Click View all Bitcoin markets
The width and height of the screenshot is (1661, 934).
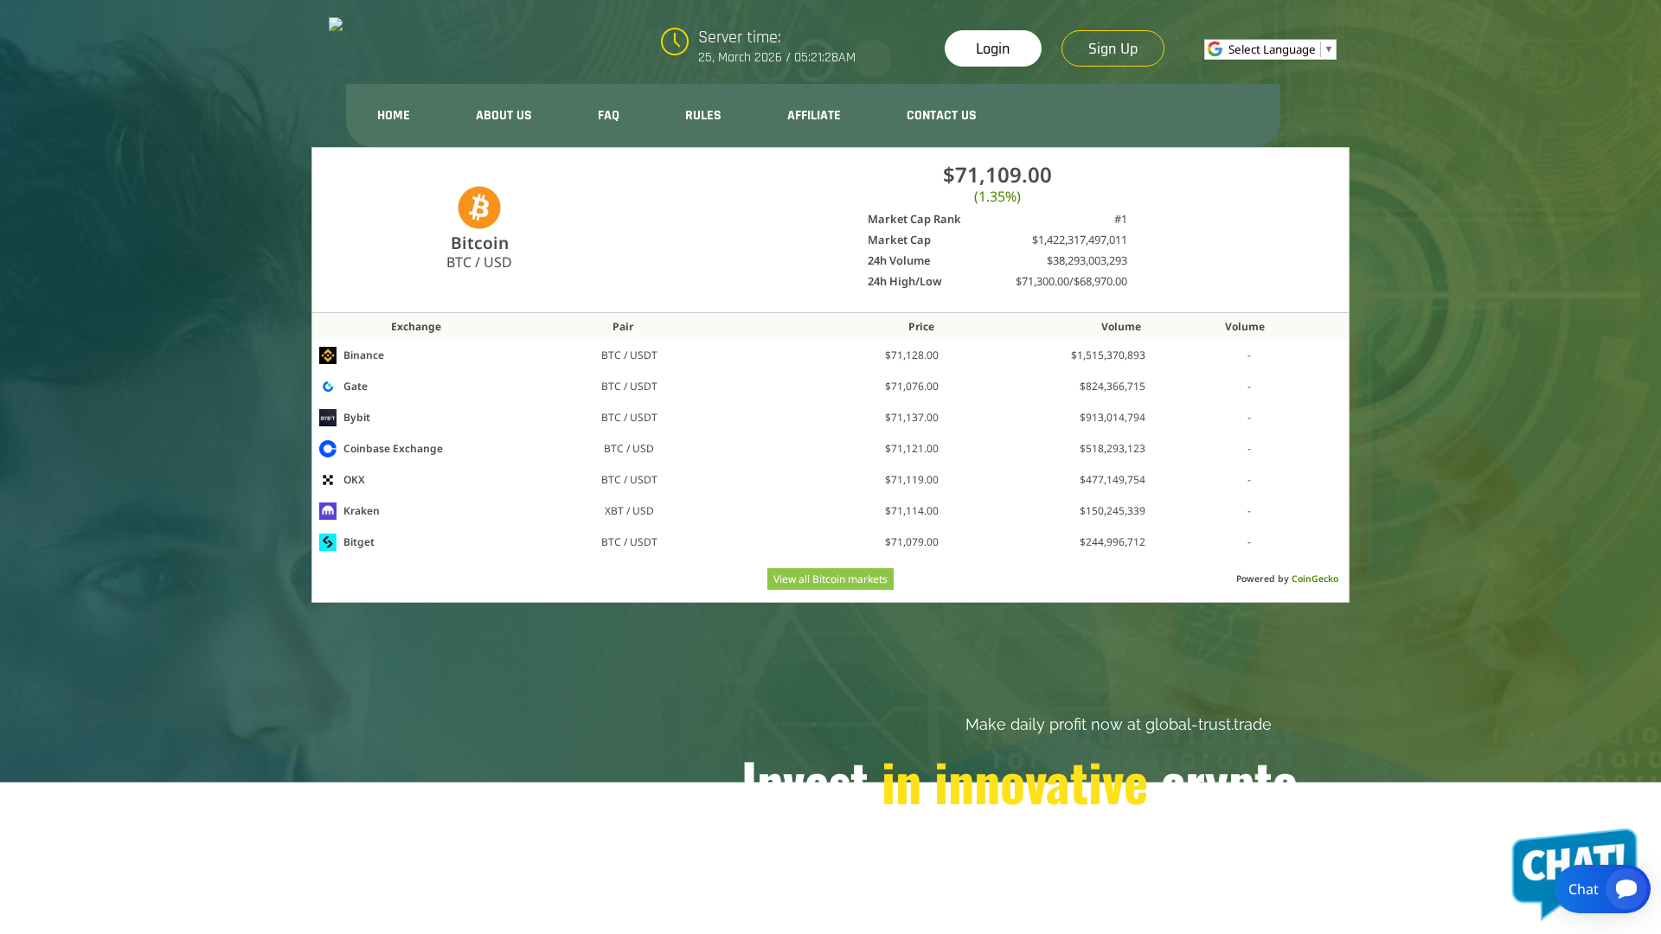830,579
